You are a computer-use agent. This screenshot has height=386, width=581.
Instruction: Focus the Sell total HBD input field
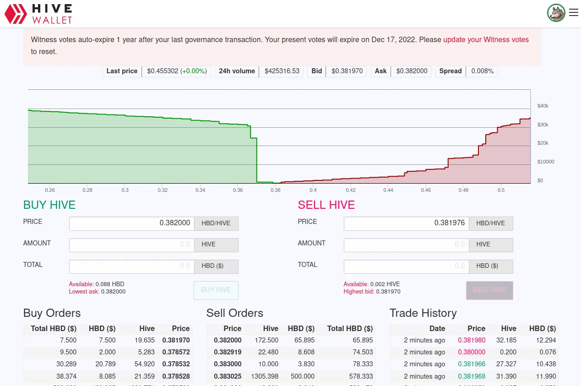(x=407, y=266)
